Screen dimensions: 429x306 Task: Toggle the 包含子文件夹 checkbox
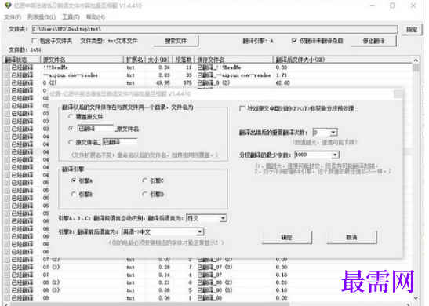point(35,41)
